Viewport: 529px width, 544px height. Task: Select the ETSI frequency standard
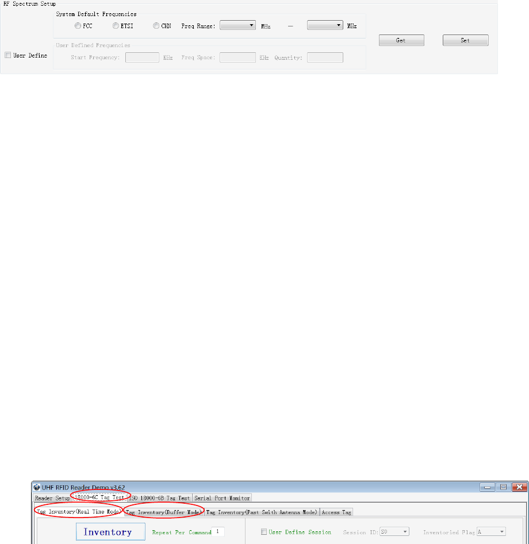point(116,26)
